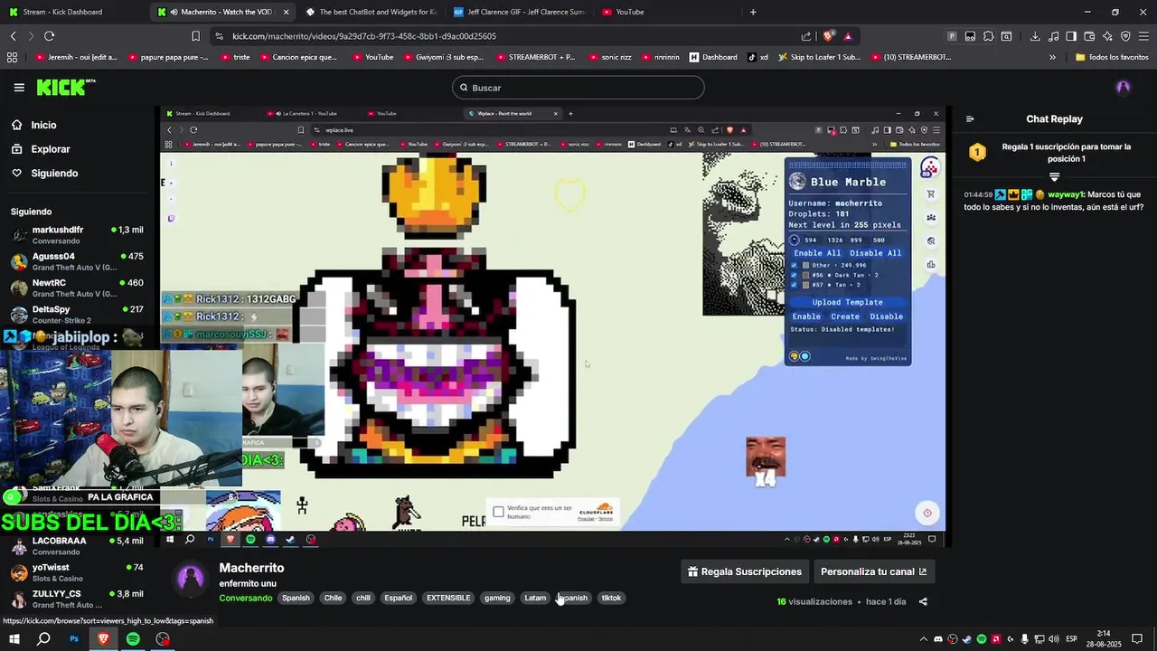Open the Kick hamburger sidebar menu
The image size is (1157, 651).
[19, 88]
